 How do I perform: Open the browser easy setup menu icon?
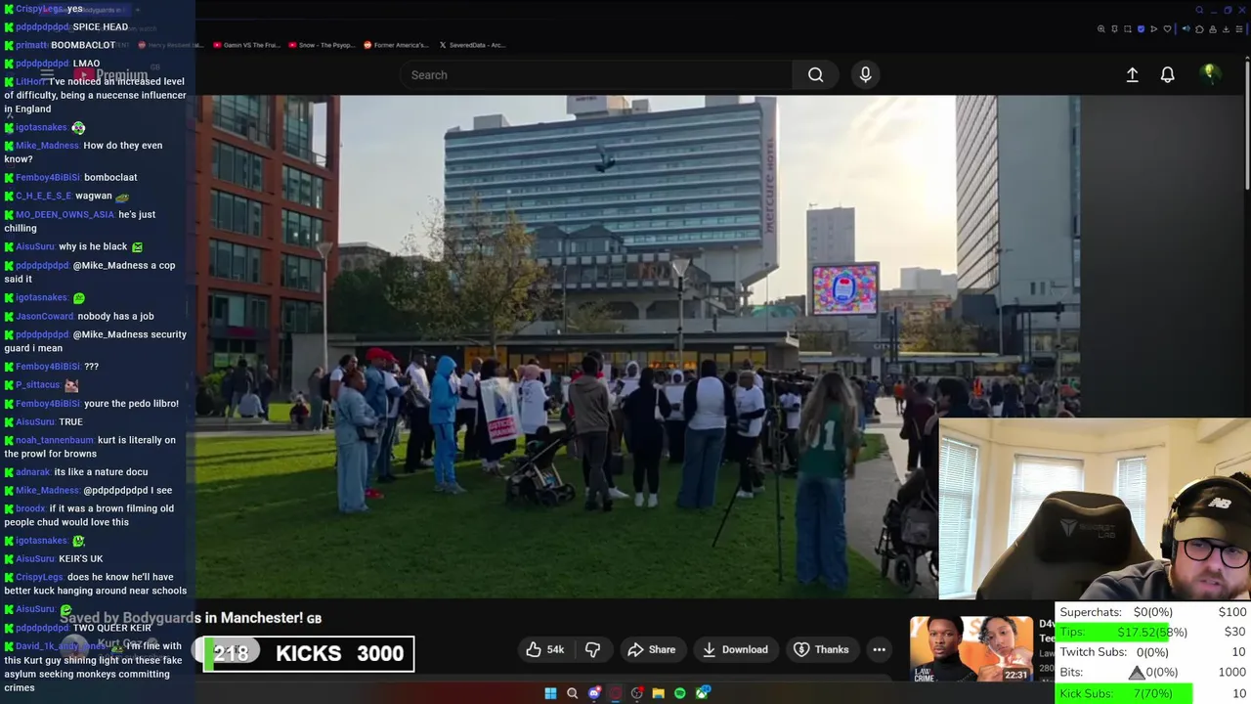click(x=1239, y=28)
